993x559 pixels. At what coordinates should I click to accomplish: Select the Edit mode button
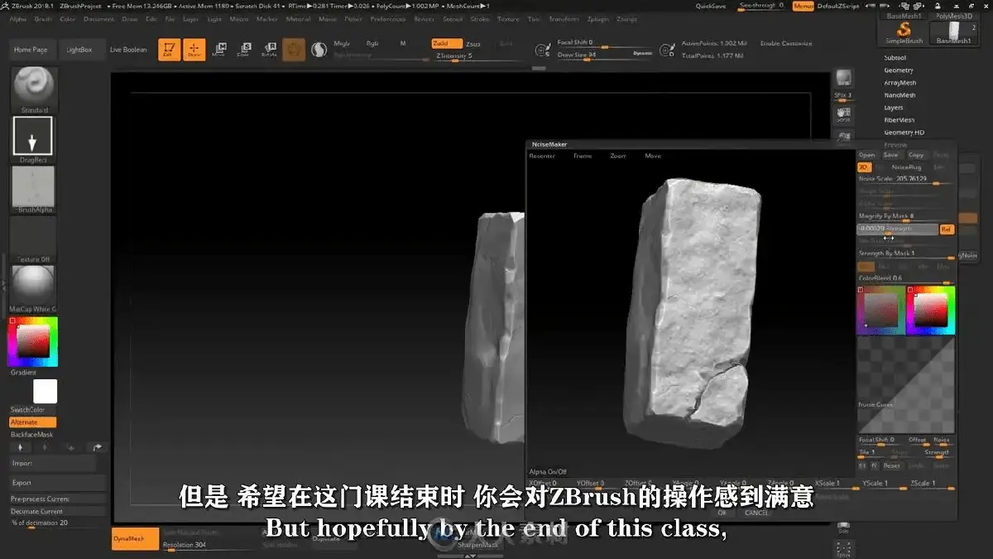(169, 50)
